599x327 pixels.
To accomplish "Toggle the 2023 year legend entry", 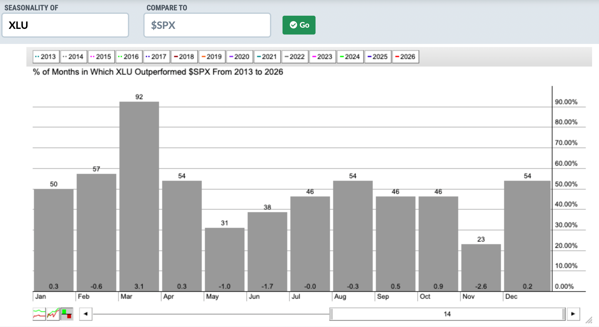I will [x=323, y=57].
